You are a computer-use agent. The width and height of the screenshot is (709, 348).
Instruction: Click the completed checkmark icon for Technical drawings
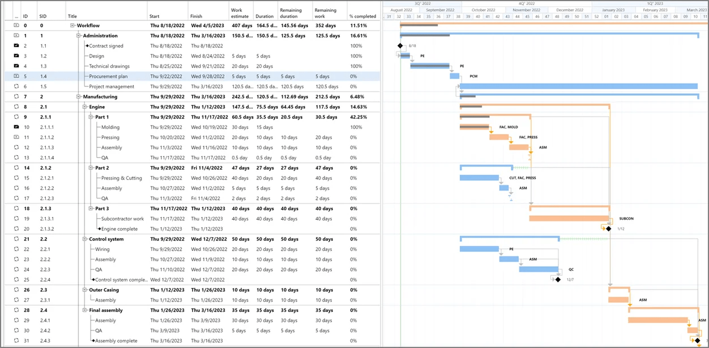(16, 66)
